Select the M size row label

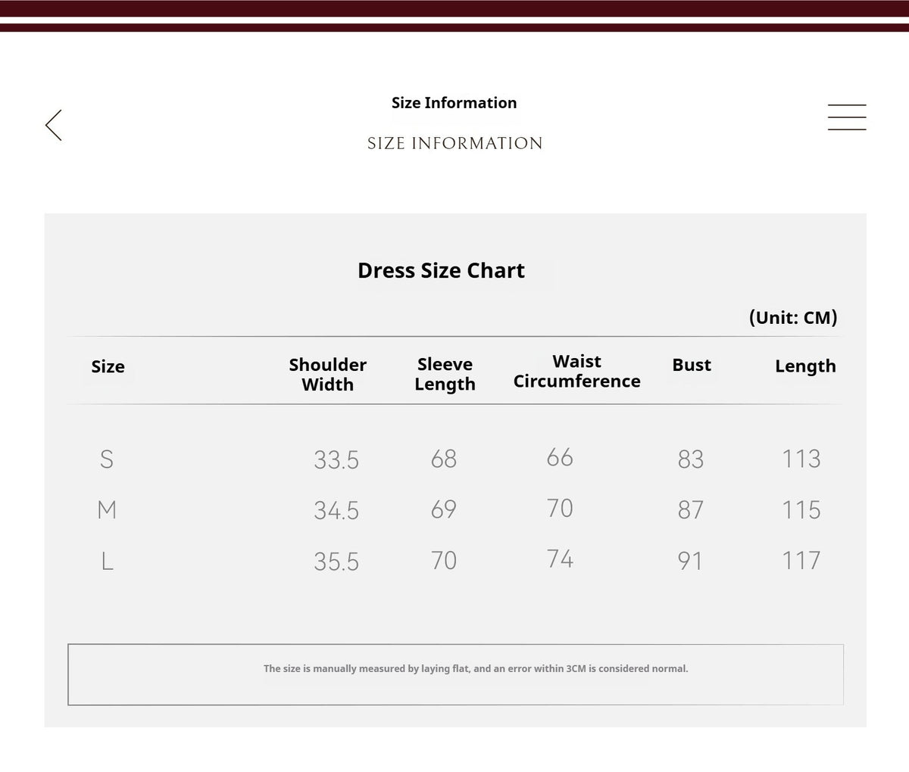107,509
